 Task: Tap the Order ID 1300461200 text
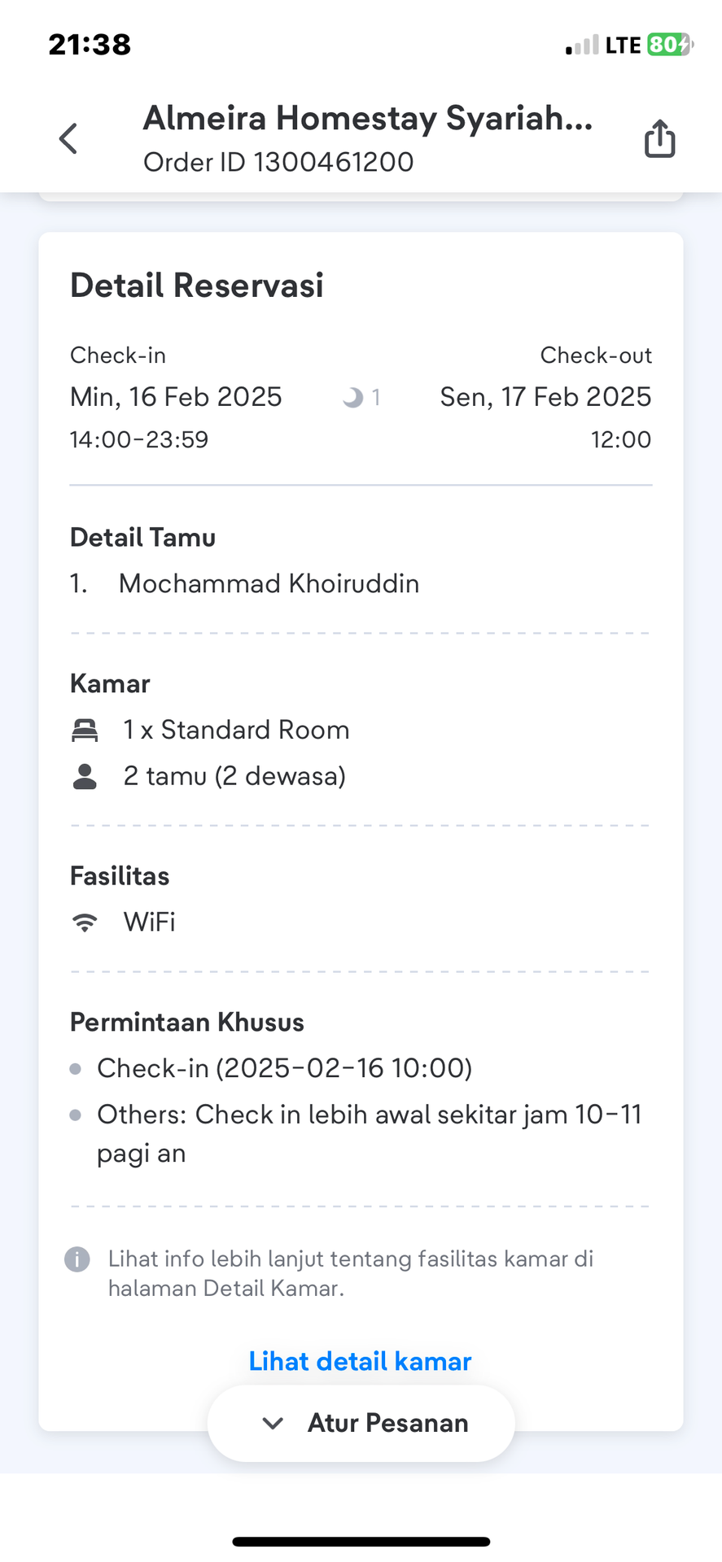(x=278, y=163)
